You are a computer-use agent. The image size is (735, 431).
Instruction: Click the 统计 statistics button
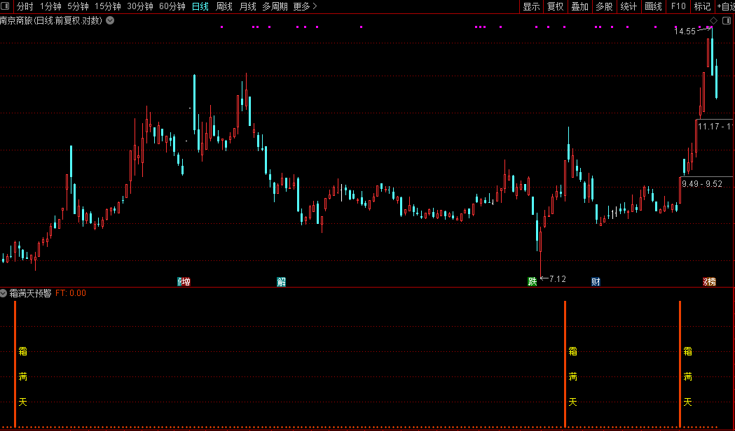tap(628, 6)
